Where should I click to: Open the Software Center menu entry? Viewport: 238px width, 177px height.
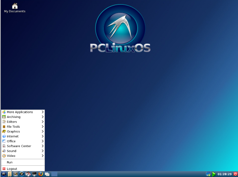pos(23,146)
